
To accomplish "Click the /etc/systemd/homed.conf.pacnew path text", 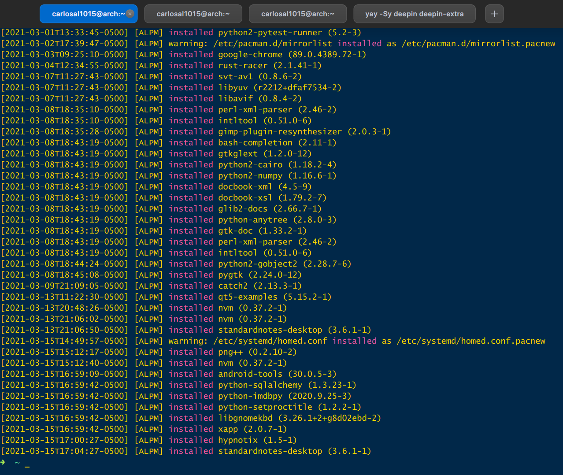I will (471, 341).
